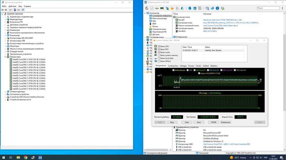Expand the Видеоадаптеры category

(x=5, y=19)
